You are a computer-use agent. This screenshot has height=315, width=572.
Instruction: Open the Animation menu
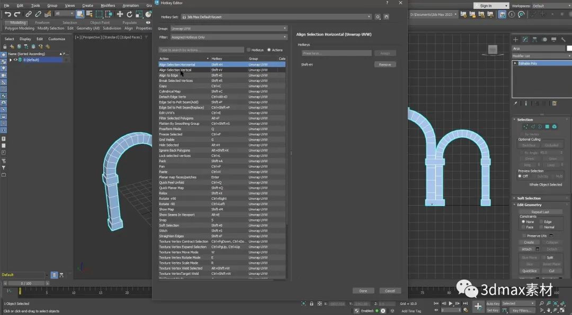[x=131, y=5]
